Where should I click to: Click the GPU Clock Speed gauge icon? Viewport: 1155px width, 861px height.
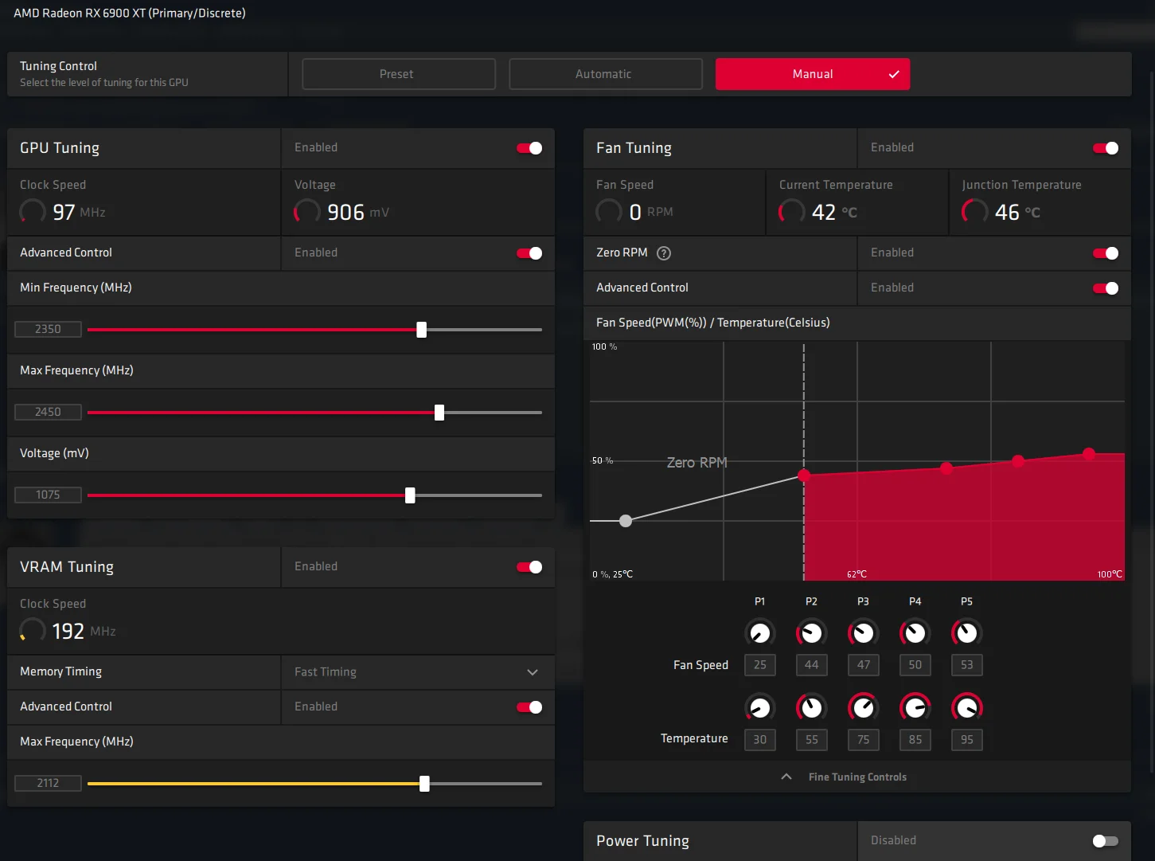[x=33, y=212]
